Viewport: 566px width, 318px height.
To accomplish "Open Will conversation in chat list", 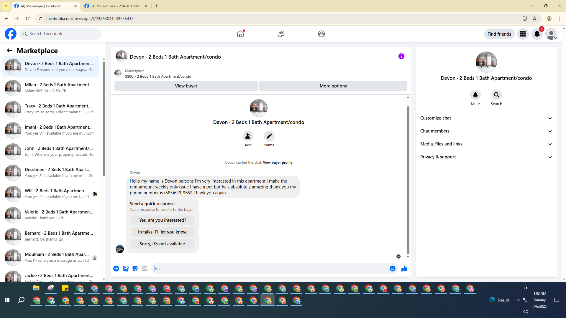I will (x=51, y=194).
